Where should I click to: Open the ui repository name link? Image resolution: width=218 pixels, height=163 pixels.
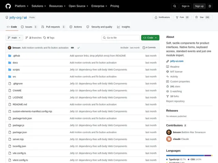coord(25,17)
